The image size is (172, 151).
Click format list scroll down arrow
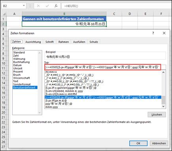click(x=163, y=106)
